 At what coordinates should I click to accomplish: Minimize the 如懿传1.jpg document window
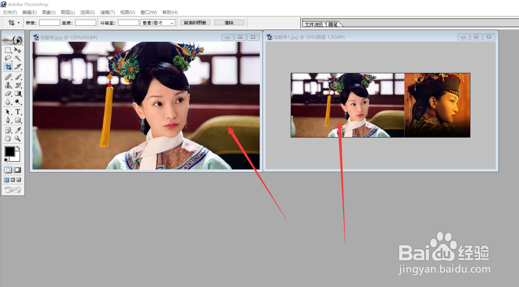[463, 37]
